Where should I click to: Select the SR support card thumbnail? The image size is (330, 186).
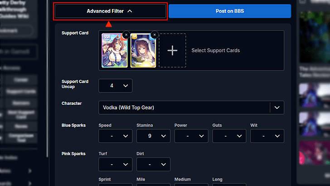[x=143, y=50]
